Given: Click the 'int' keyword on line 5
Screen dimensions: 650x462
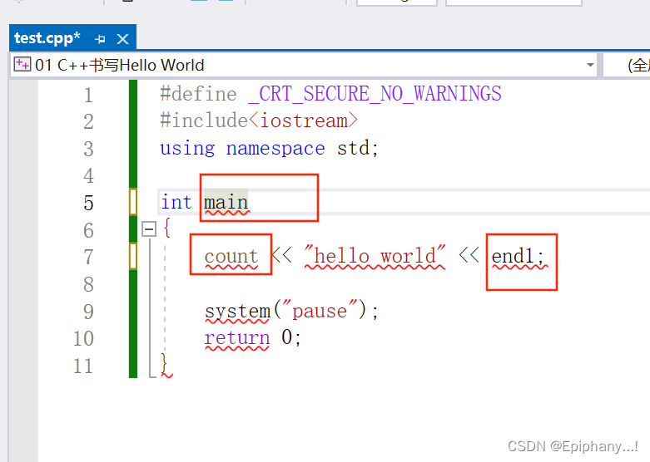Looking at the screenshot, I should [x=176, y=202].
